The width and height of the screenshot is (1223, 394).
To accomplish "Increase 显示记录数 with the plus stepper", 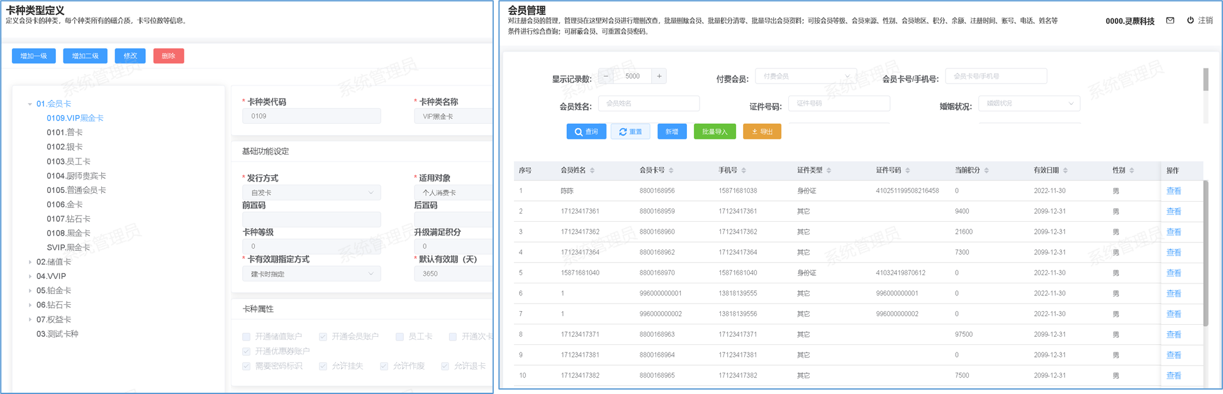I will (659, 76).
